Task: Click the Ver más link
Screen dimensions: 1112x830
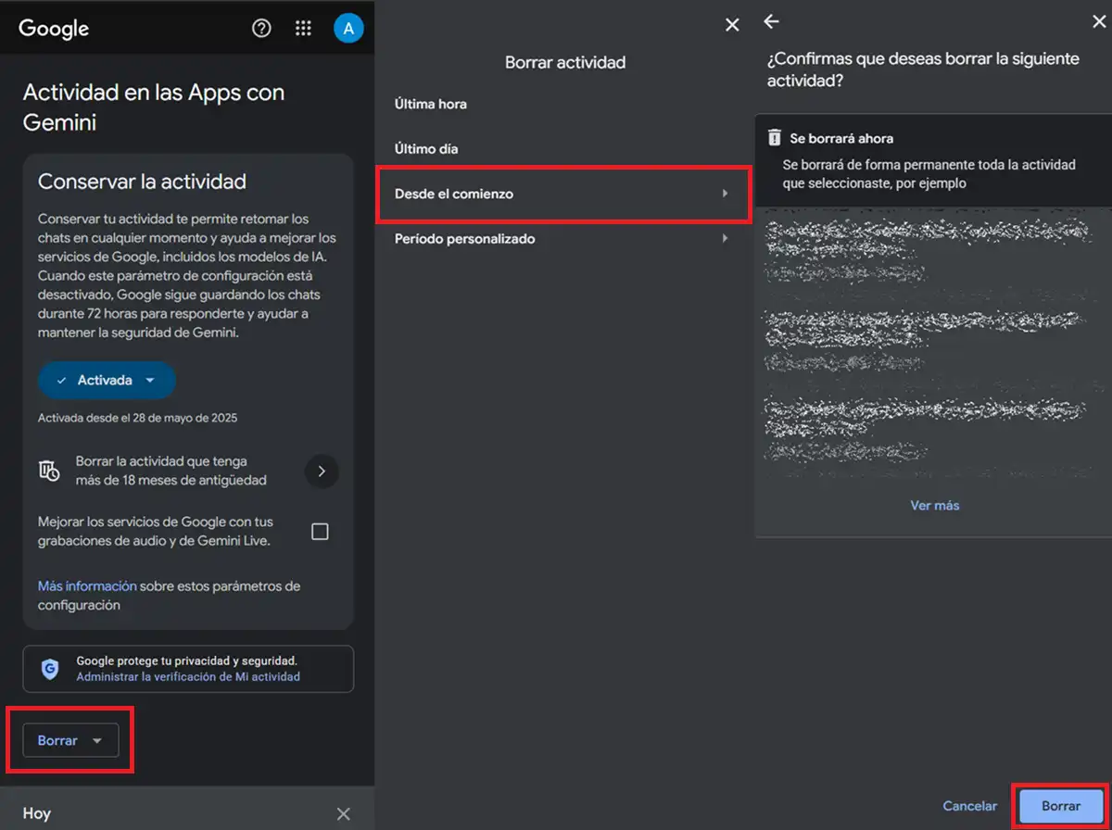Action: click(934, 505)
